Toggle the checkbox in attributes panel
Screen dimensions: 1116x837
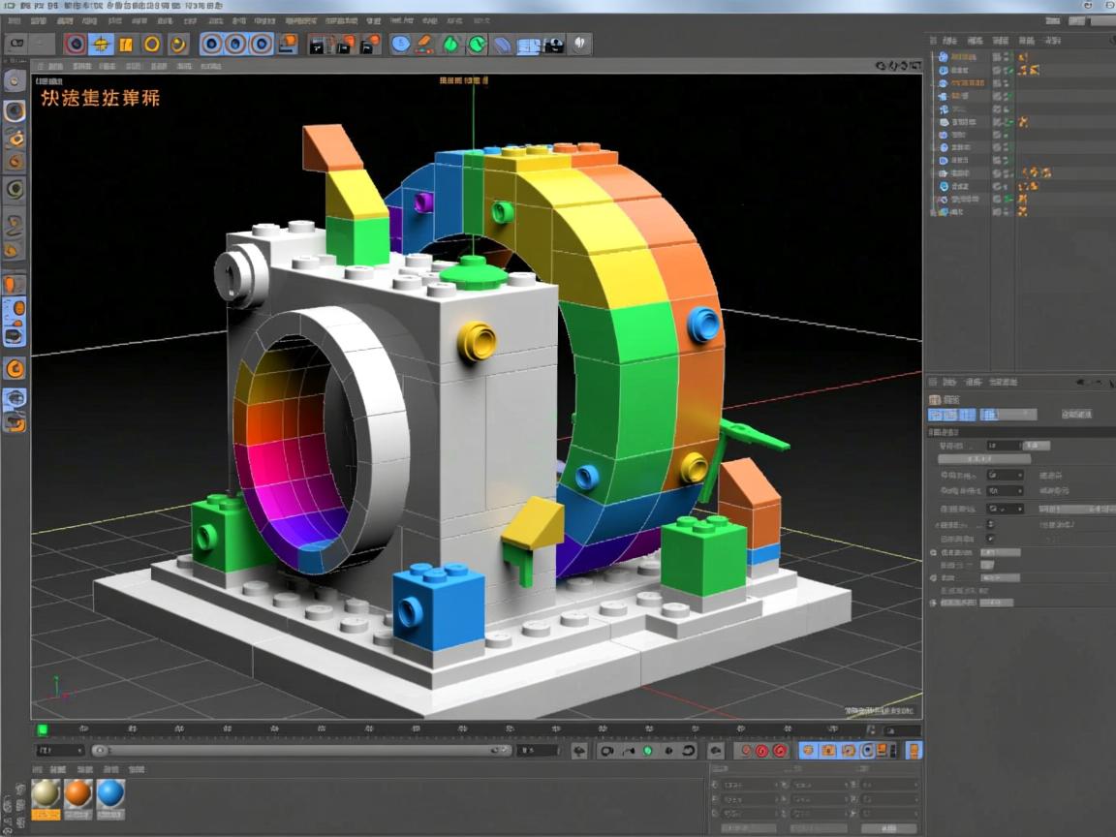click(990, 539)
